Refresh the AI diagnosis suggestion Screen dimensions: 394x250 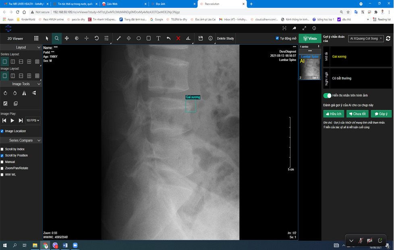click(388, 39)
